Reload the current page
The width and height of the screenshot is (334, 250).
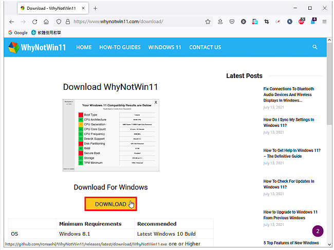pos(34,22)
